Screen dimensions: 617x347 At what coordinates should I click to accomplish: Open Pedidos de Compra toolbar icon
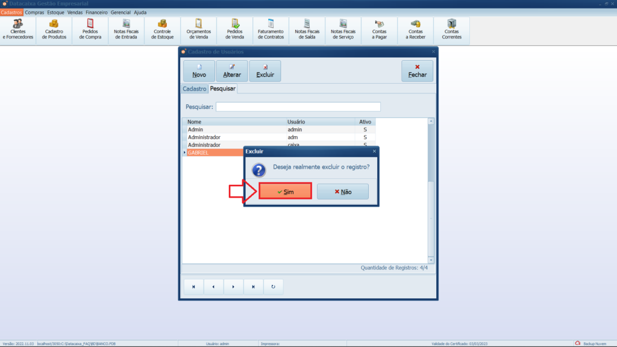tap(90, 30)
